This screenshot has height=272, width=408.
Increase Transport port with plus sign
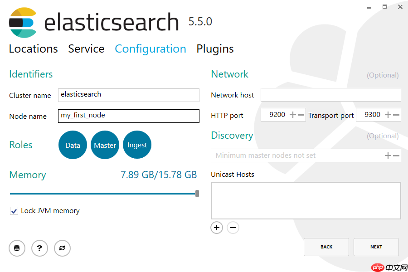388,115
